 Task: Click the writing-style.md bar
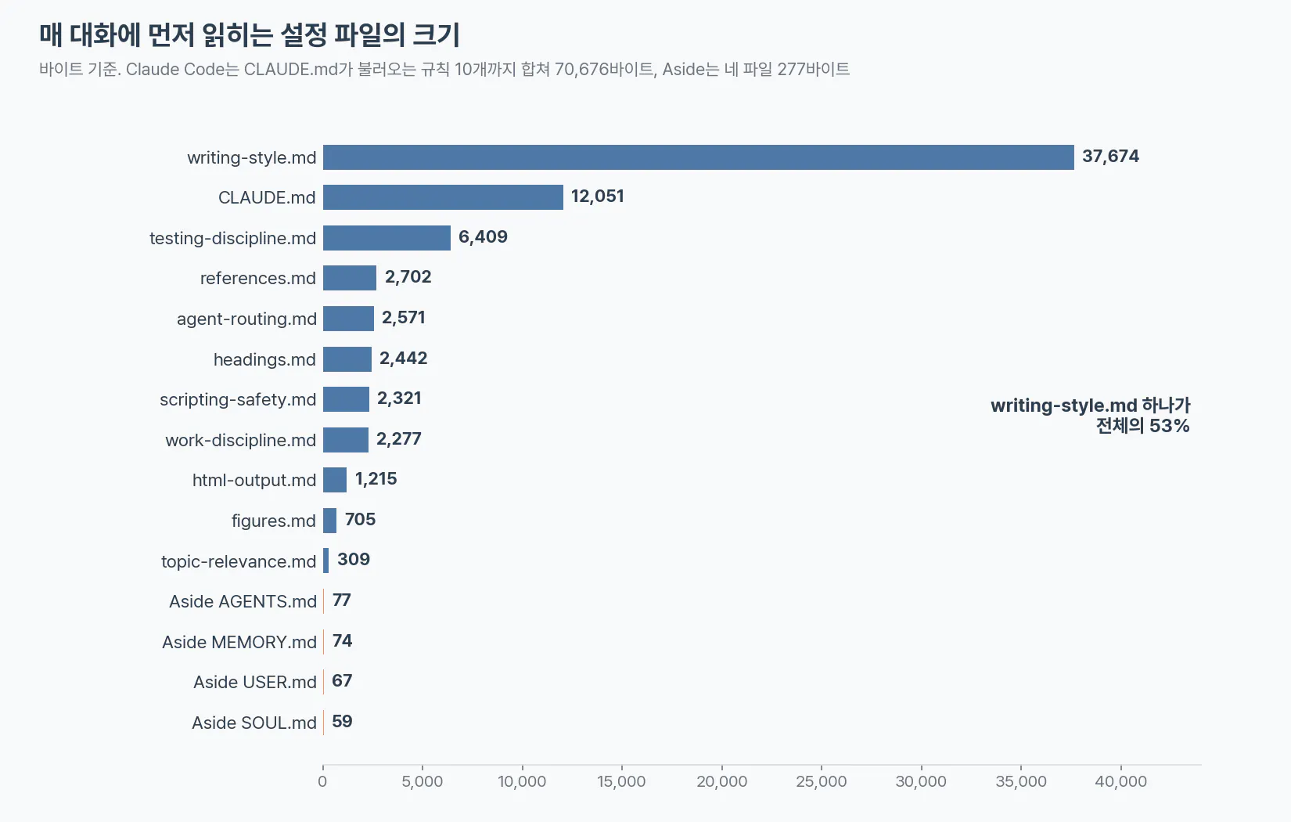(698, 157)
